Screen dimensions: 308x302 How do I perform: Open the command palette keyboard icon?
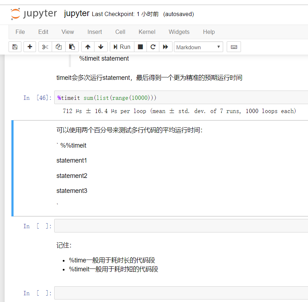point(234,47)
